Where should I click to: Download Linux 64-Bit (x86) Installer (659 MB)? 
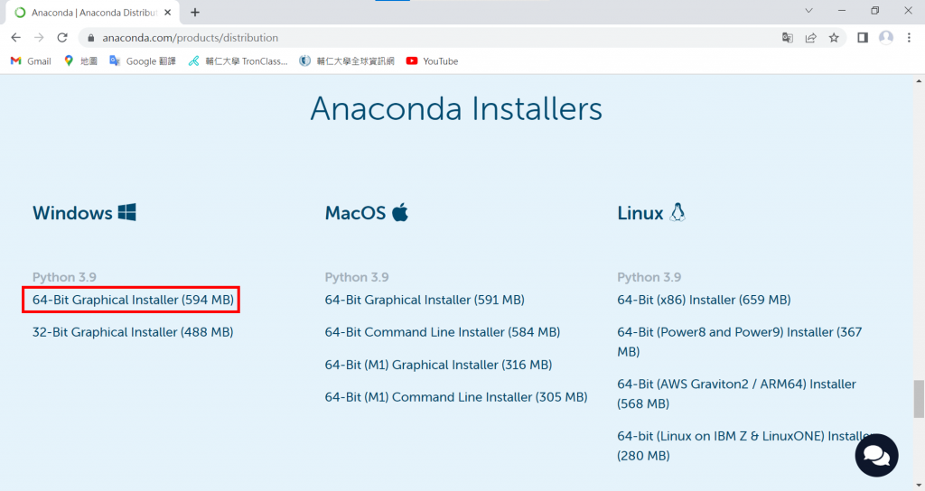[x=704, y=300]
